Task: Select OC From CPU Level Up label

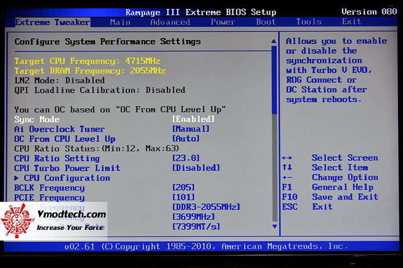Action: (x=64, y=139)
